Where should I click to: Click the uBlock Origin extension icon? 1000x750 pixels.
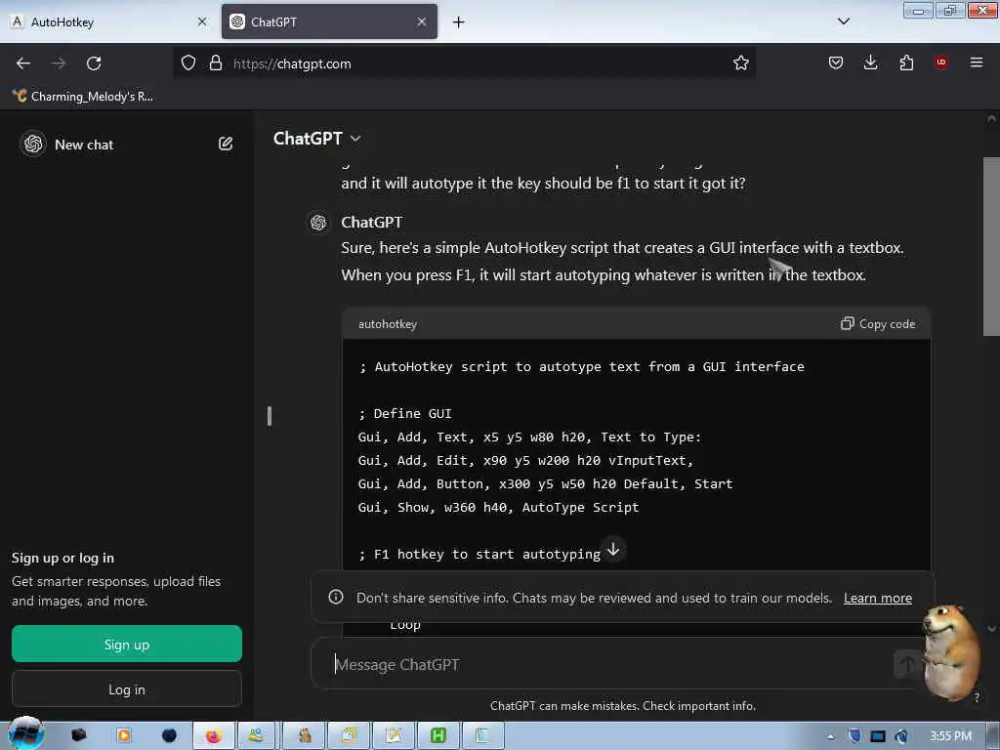click(940, 62)
